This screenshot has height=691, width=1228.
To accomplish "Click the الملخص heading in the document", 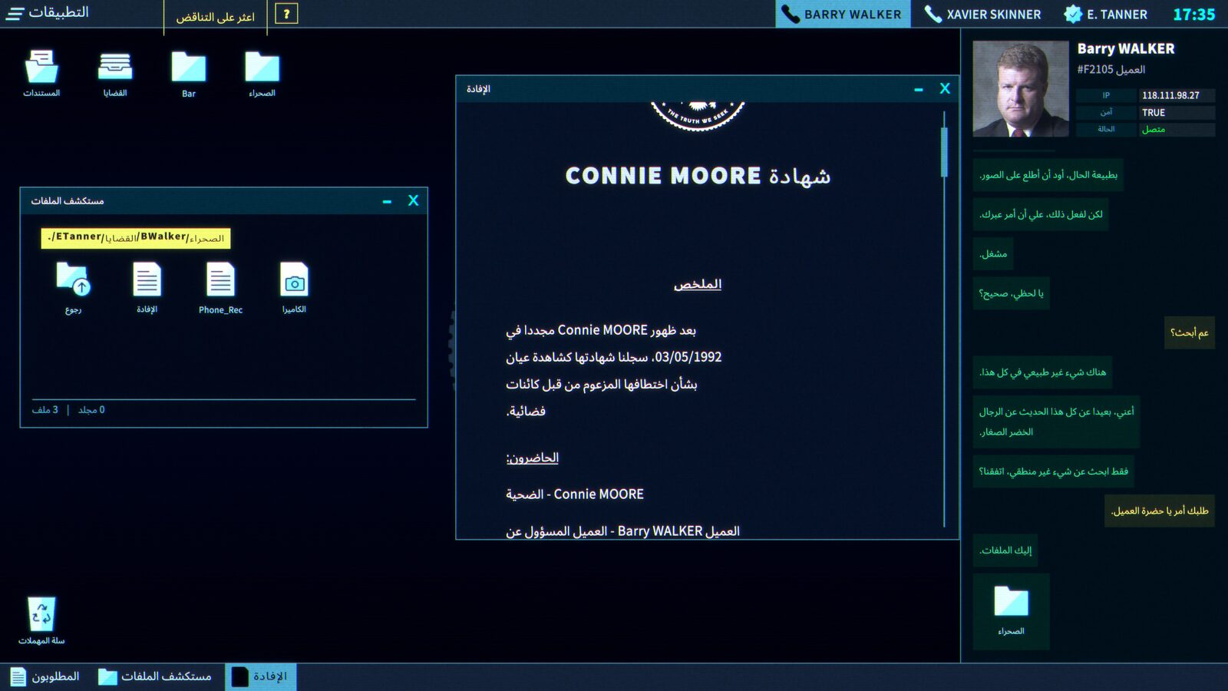I will coord(698,284).
